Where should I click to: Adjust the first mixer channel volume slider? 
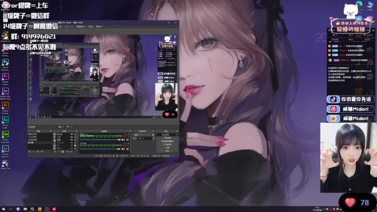tap(100, 139)
